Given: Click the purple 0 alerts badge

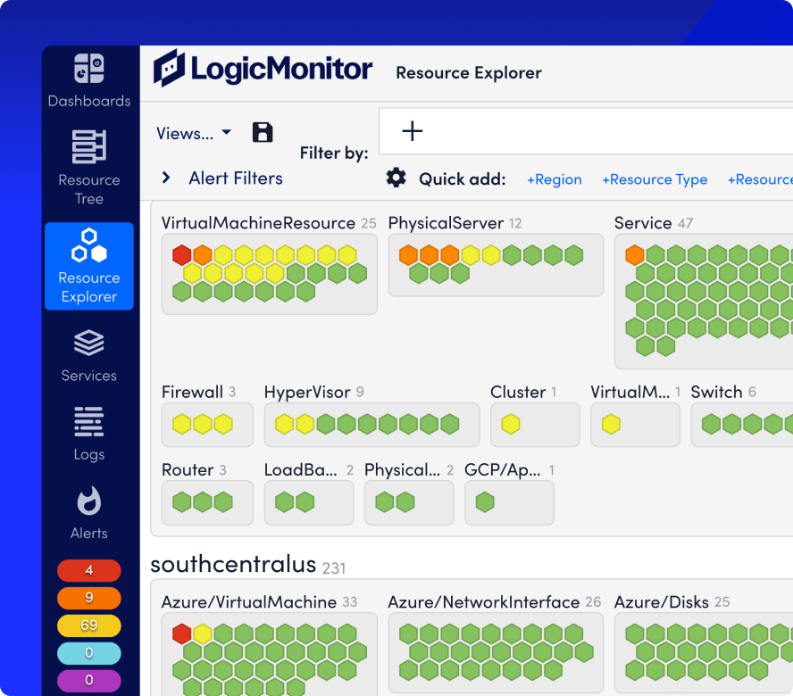Looking at the screenshot, I should tap(89, 680).
